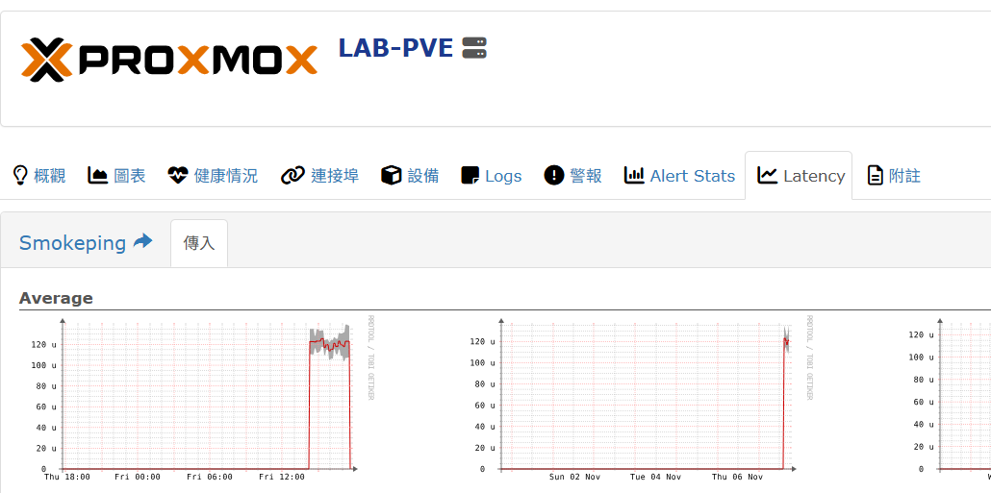Click the lightbulb icon for 概觀
Image resolution: width=991 pixels, height=493 pixels.
click(x=19, y=175)
